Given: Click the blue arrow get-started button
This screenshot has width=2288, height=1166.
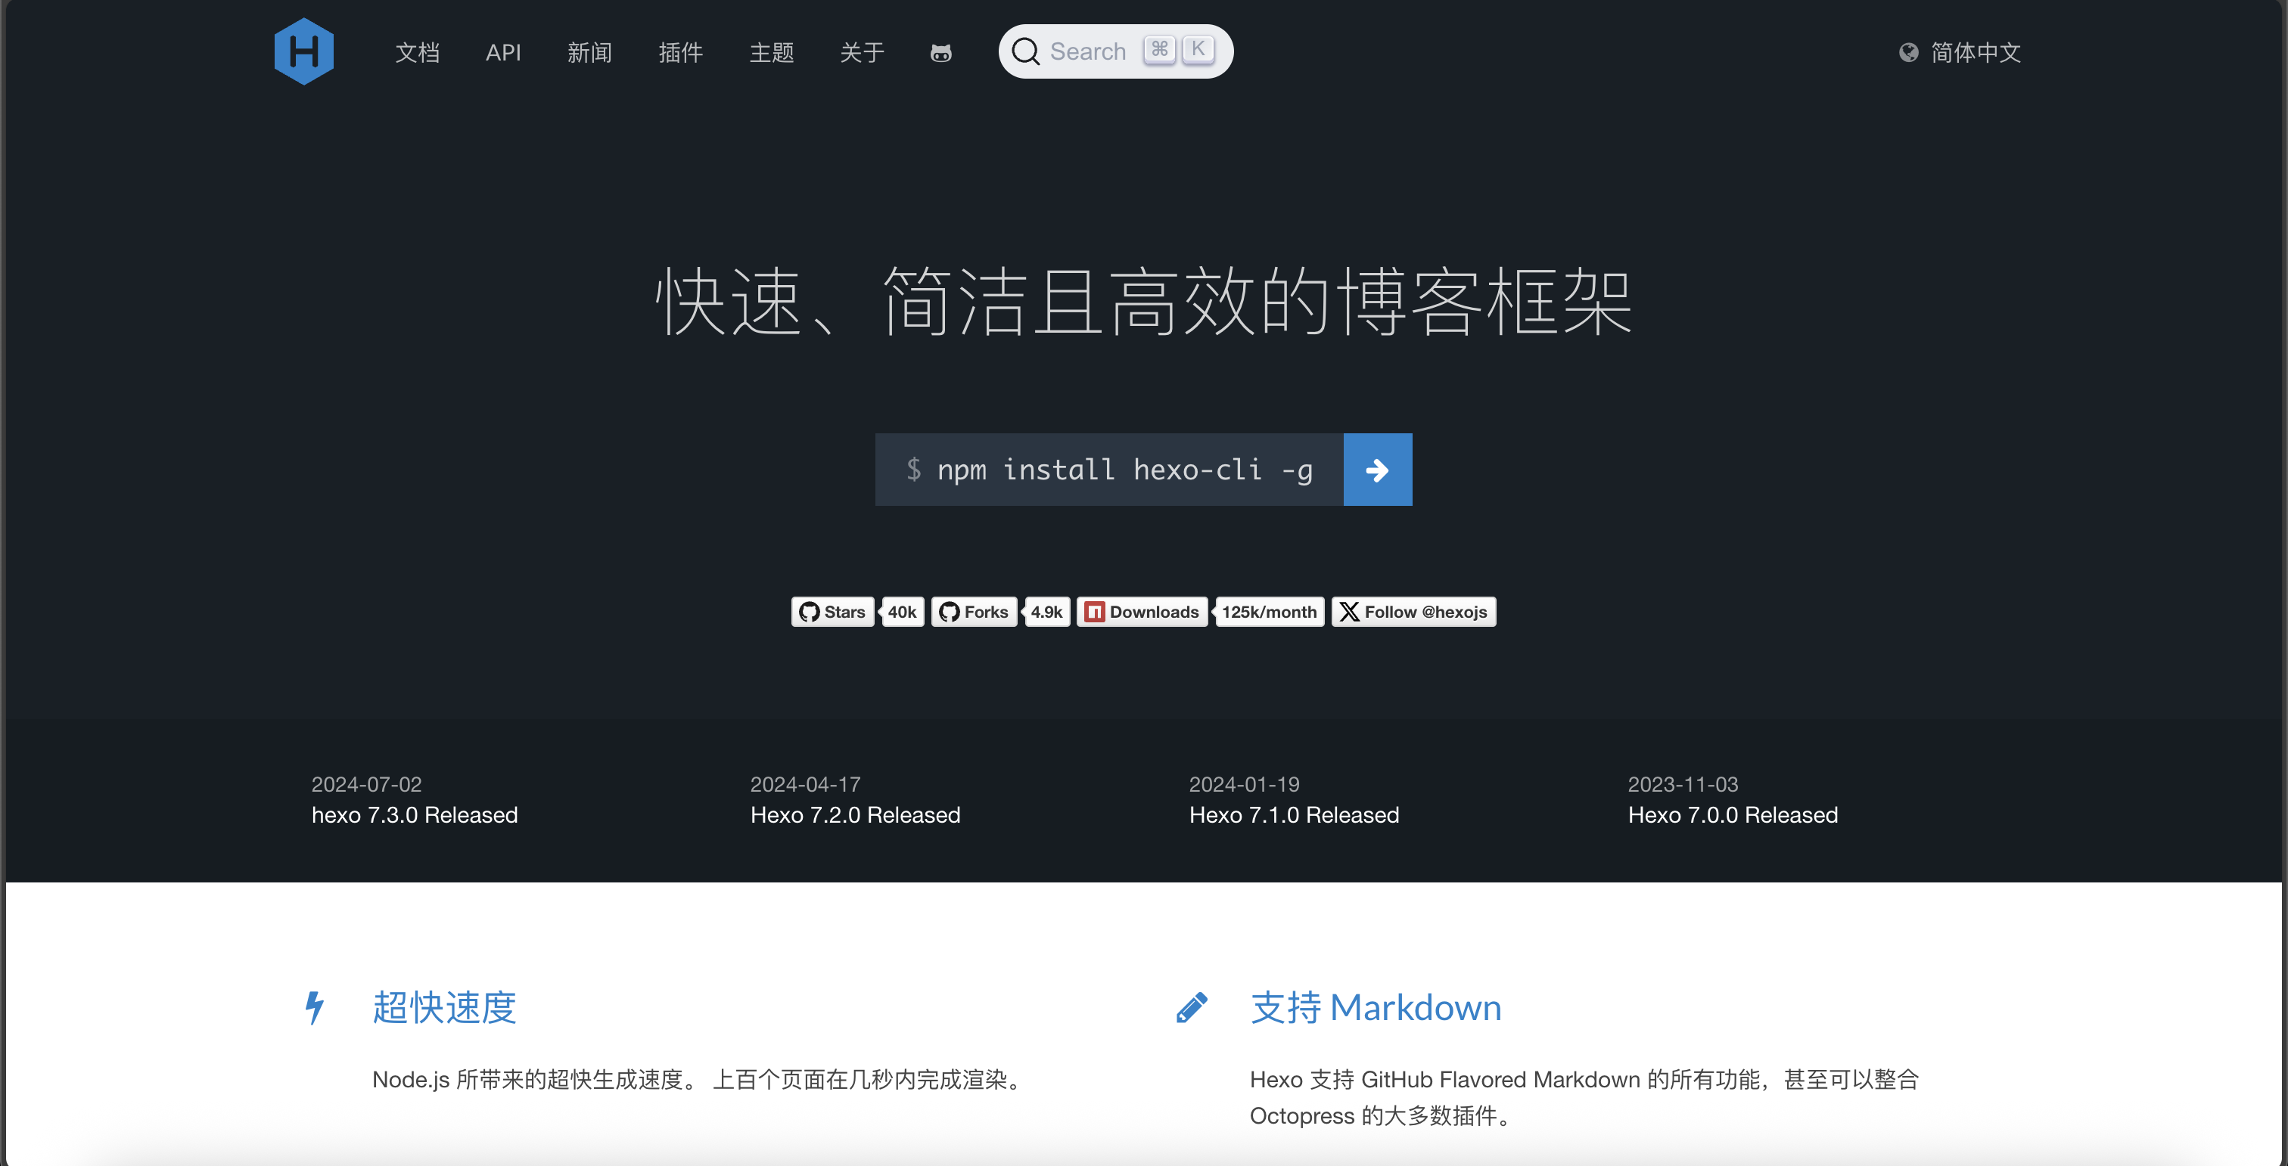Looking at the screenshot, I should tap(1378, 470).
